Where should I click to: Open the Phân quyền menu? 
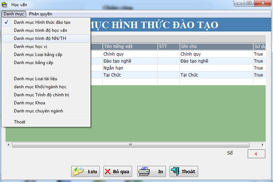tap(40, 14)
